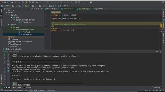Click the Print icon in the Run panel
Viewport: 165px width, 92px height.
tap(9, 68)
